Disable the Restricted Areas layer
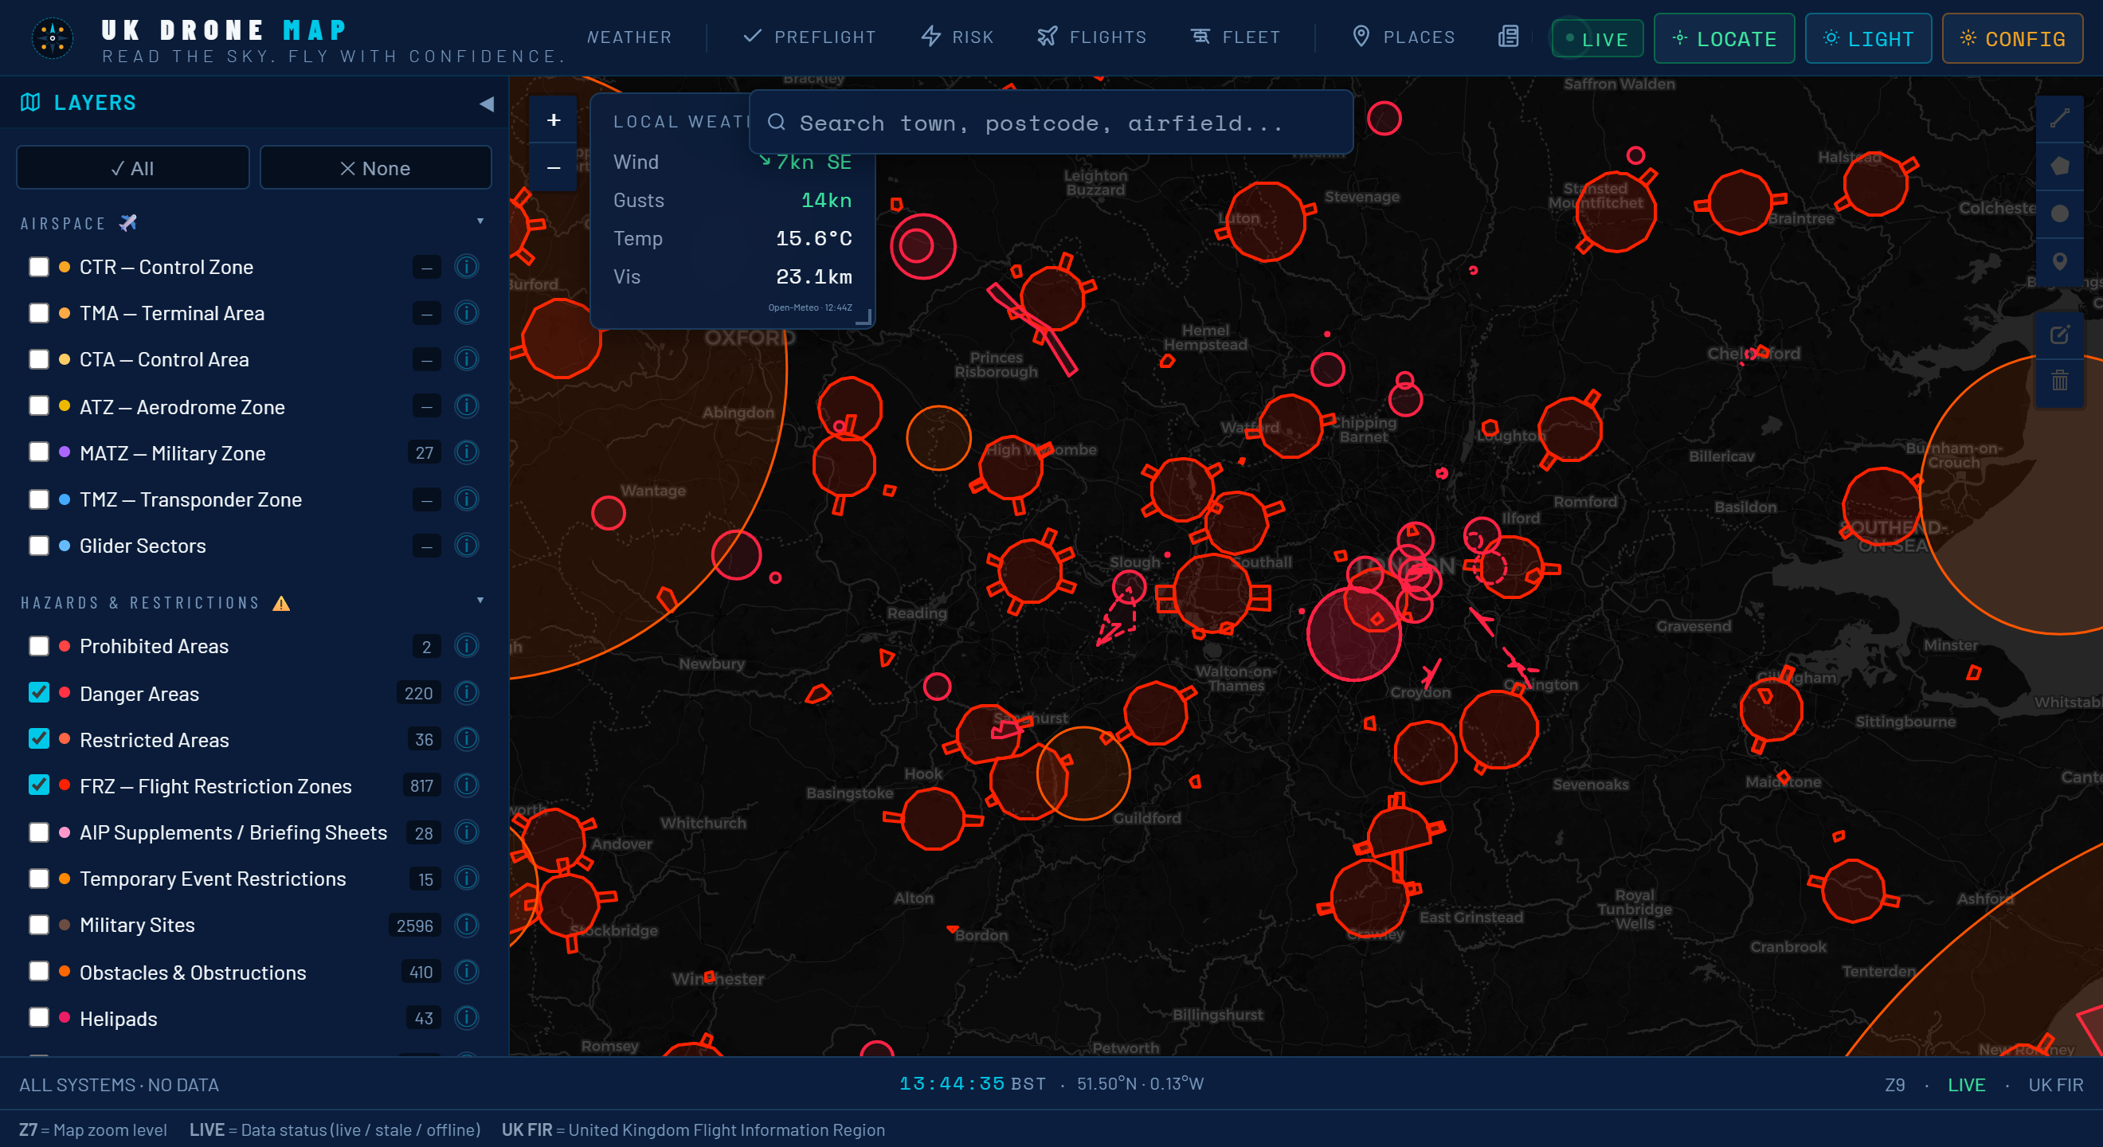2103x1147 pixels. (x=38, y=739)
